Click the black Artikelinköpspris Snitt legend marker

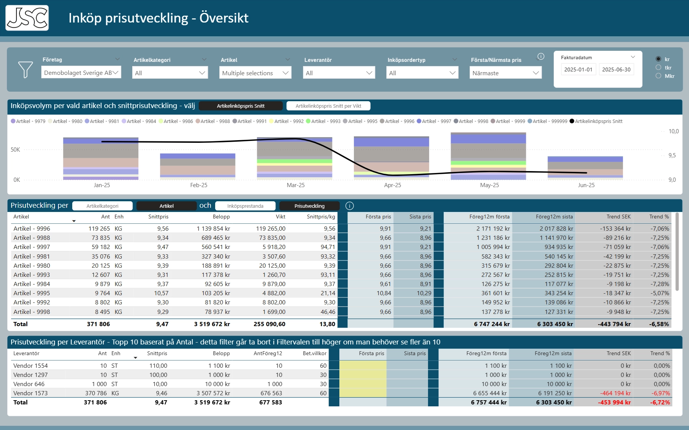572,121
